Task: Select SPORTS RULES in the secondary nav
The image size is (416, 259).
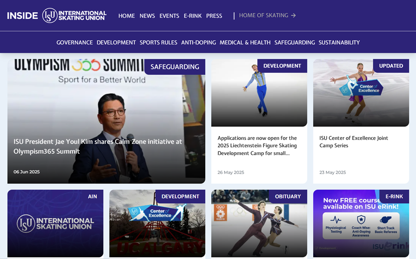Action: [158, 43]
